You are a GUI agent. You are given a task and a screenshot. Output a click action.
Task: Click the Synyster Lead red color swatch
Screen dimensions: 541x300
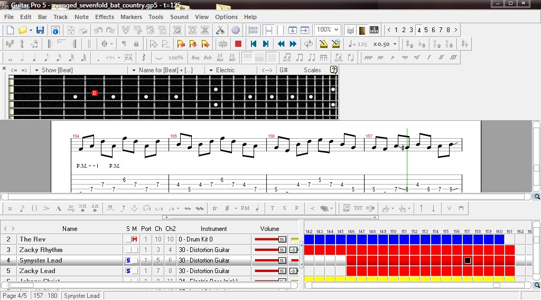pyautogui.click(x=294, y=260)
